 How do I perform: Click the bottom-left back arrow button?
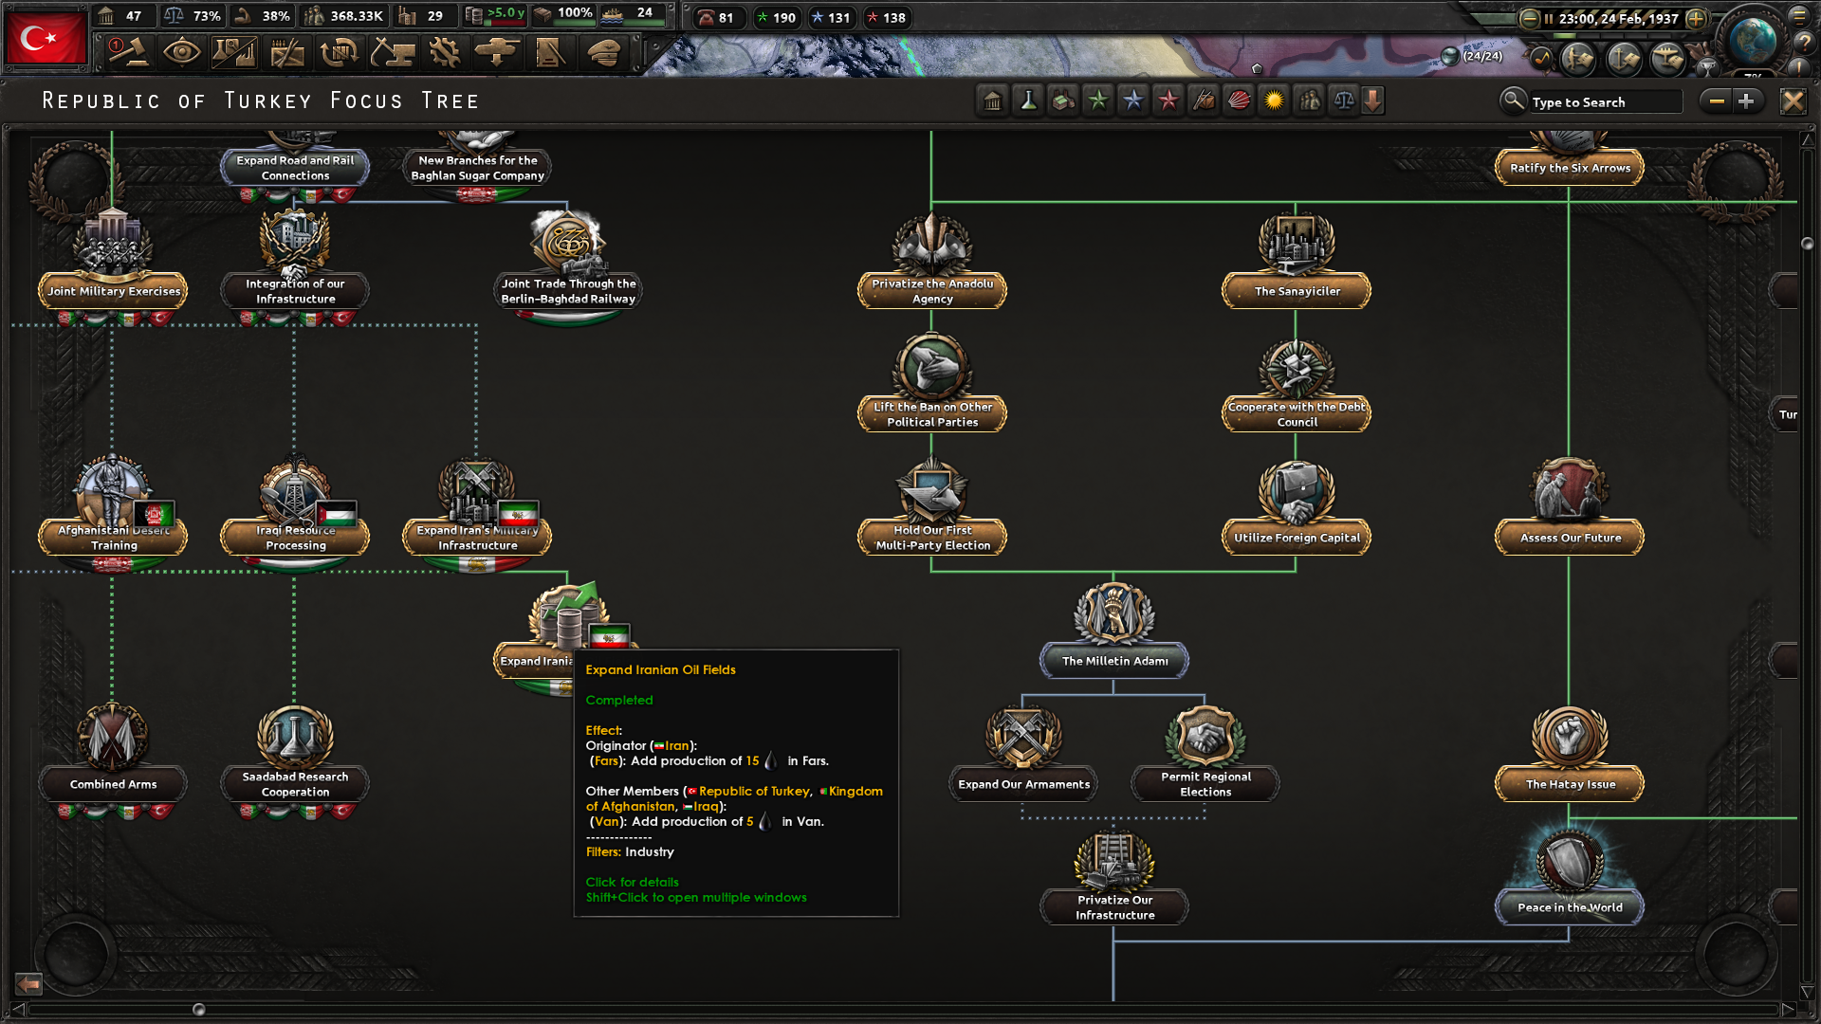[28, 983]
